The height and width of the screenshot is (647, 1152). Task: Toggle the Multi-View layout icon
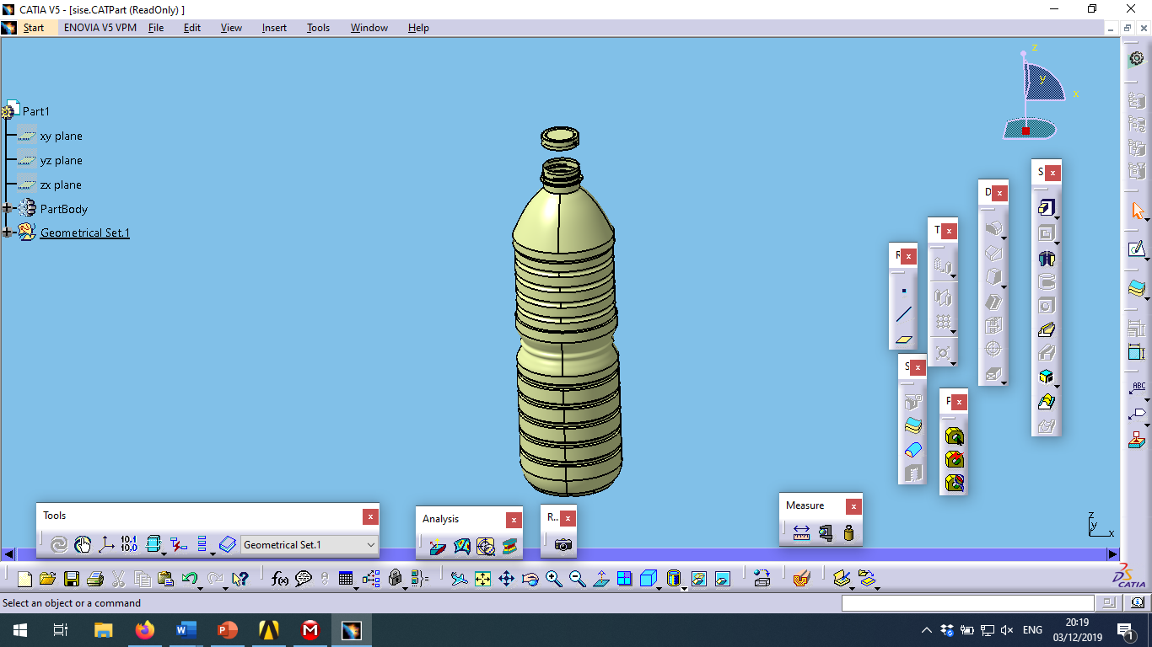[x=624, y=579]
